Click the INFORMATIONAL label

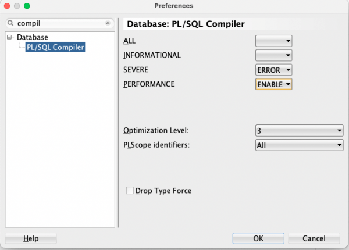point(152,55)
